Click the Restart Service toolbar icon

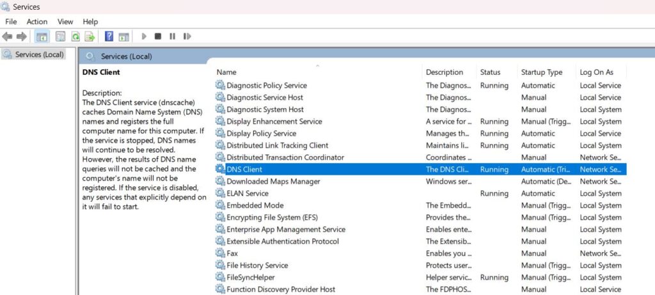pyautogui.click(x=187, y=36)
